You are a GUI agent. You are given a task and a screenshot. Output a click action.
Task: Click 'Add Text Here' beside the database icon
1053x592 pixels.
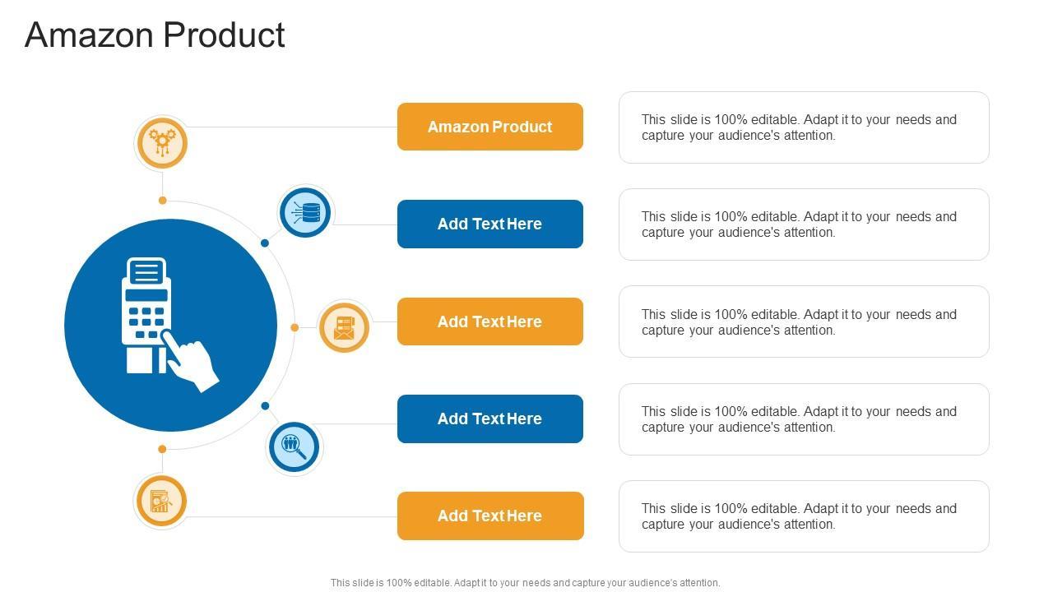[x=489, y=224]
